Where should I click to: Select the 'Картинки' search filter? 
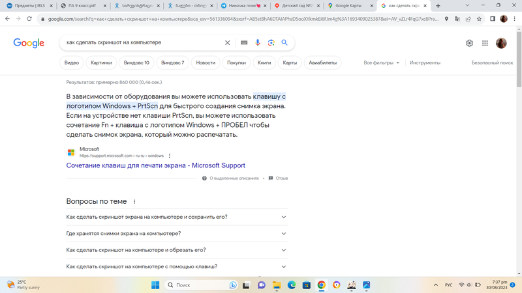click(x=101, y=63)
